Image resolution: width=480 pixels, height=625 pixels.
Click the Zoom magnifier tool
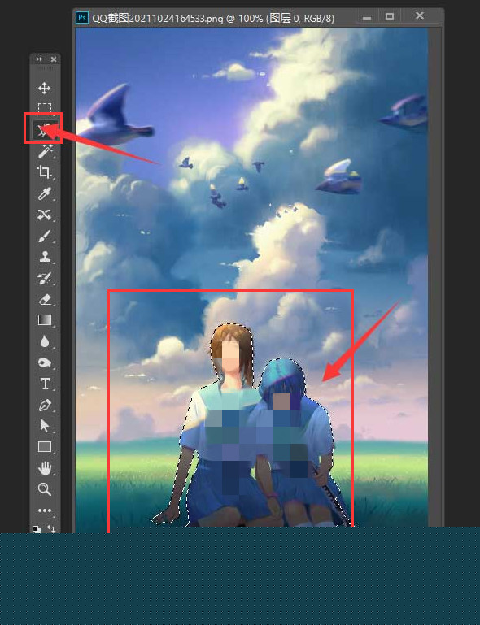(x=45, y=488)
